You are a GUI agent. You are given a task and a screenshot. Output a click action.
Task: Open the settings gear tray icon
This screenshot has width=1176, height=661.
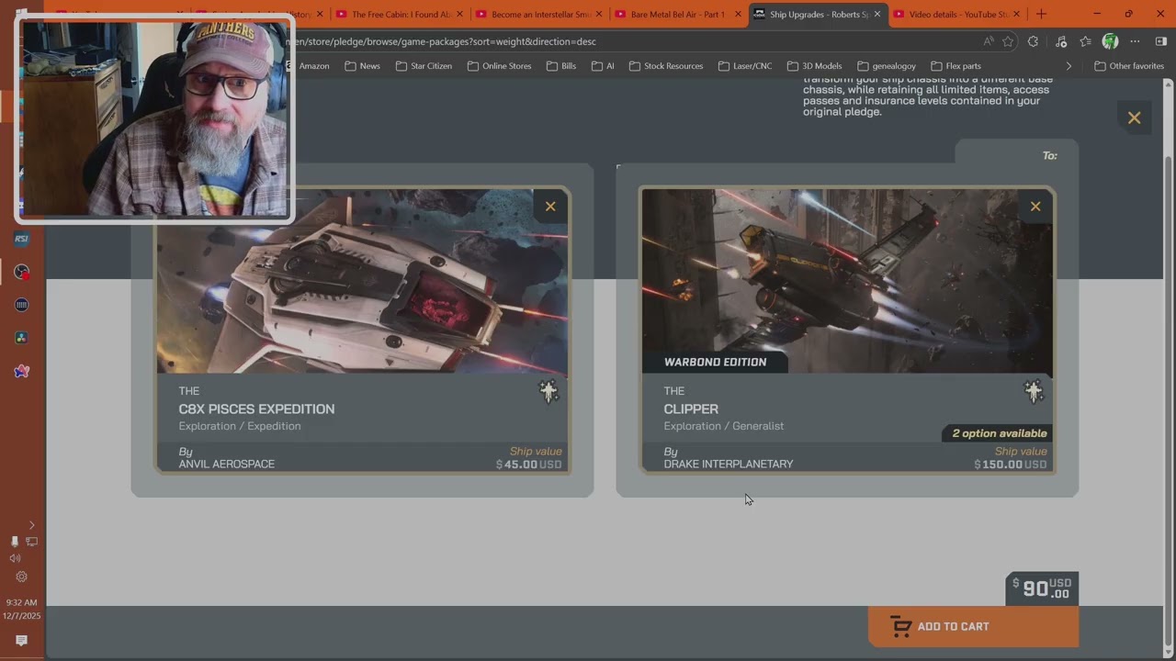pyautogui.click(x=21, y=577)
